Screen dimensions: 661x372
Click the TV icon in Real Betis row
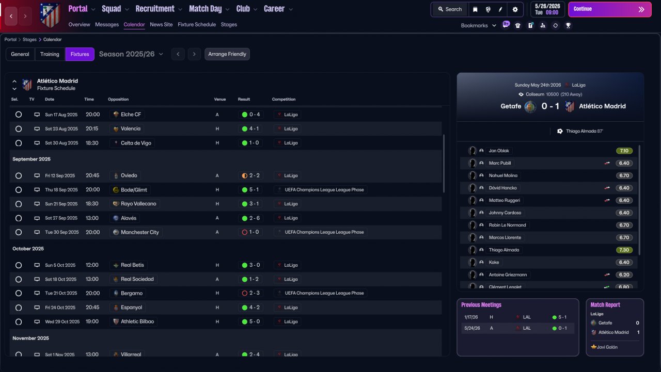coord(37,265)
